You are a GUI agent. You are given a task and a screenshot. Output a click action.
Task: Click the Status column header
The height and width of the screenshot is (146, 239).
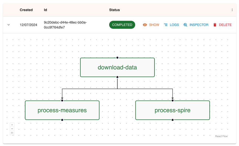[x=114, y=10]
